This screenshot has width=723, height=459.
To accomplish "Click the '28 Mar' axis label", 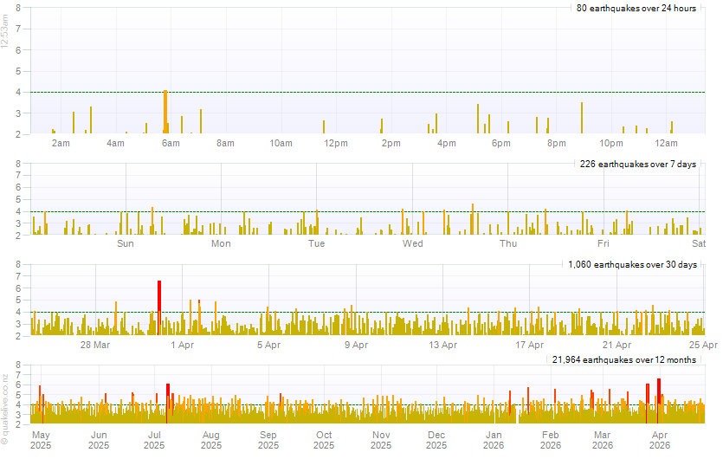I will point(95,345).
